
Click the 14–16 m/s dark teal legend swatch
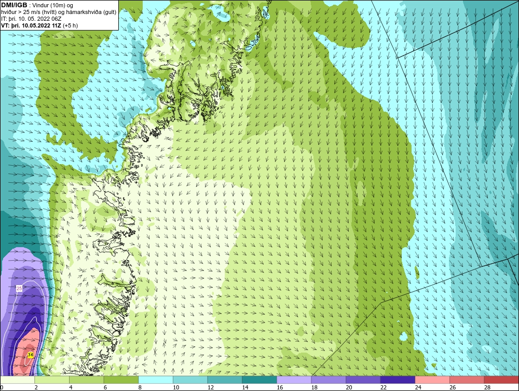(x=259, y=380)
